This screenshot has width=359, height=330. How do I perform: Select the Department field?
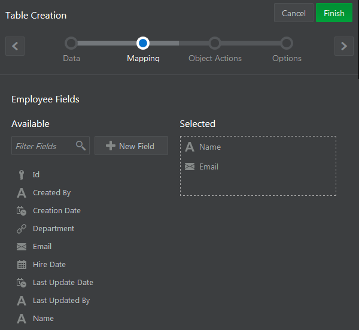[54, 229]
